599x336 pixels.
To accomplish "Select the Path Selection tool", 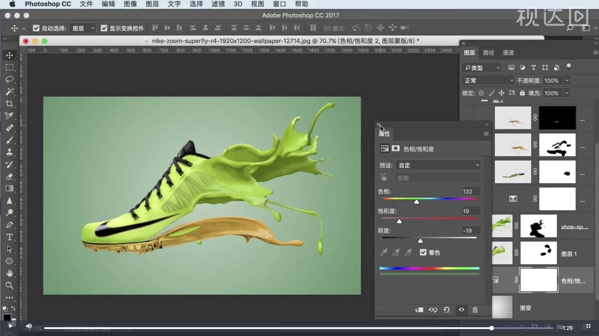I will (x=9, y=249).
